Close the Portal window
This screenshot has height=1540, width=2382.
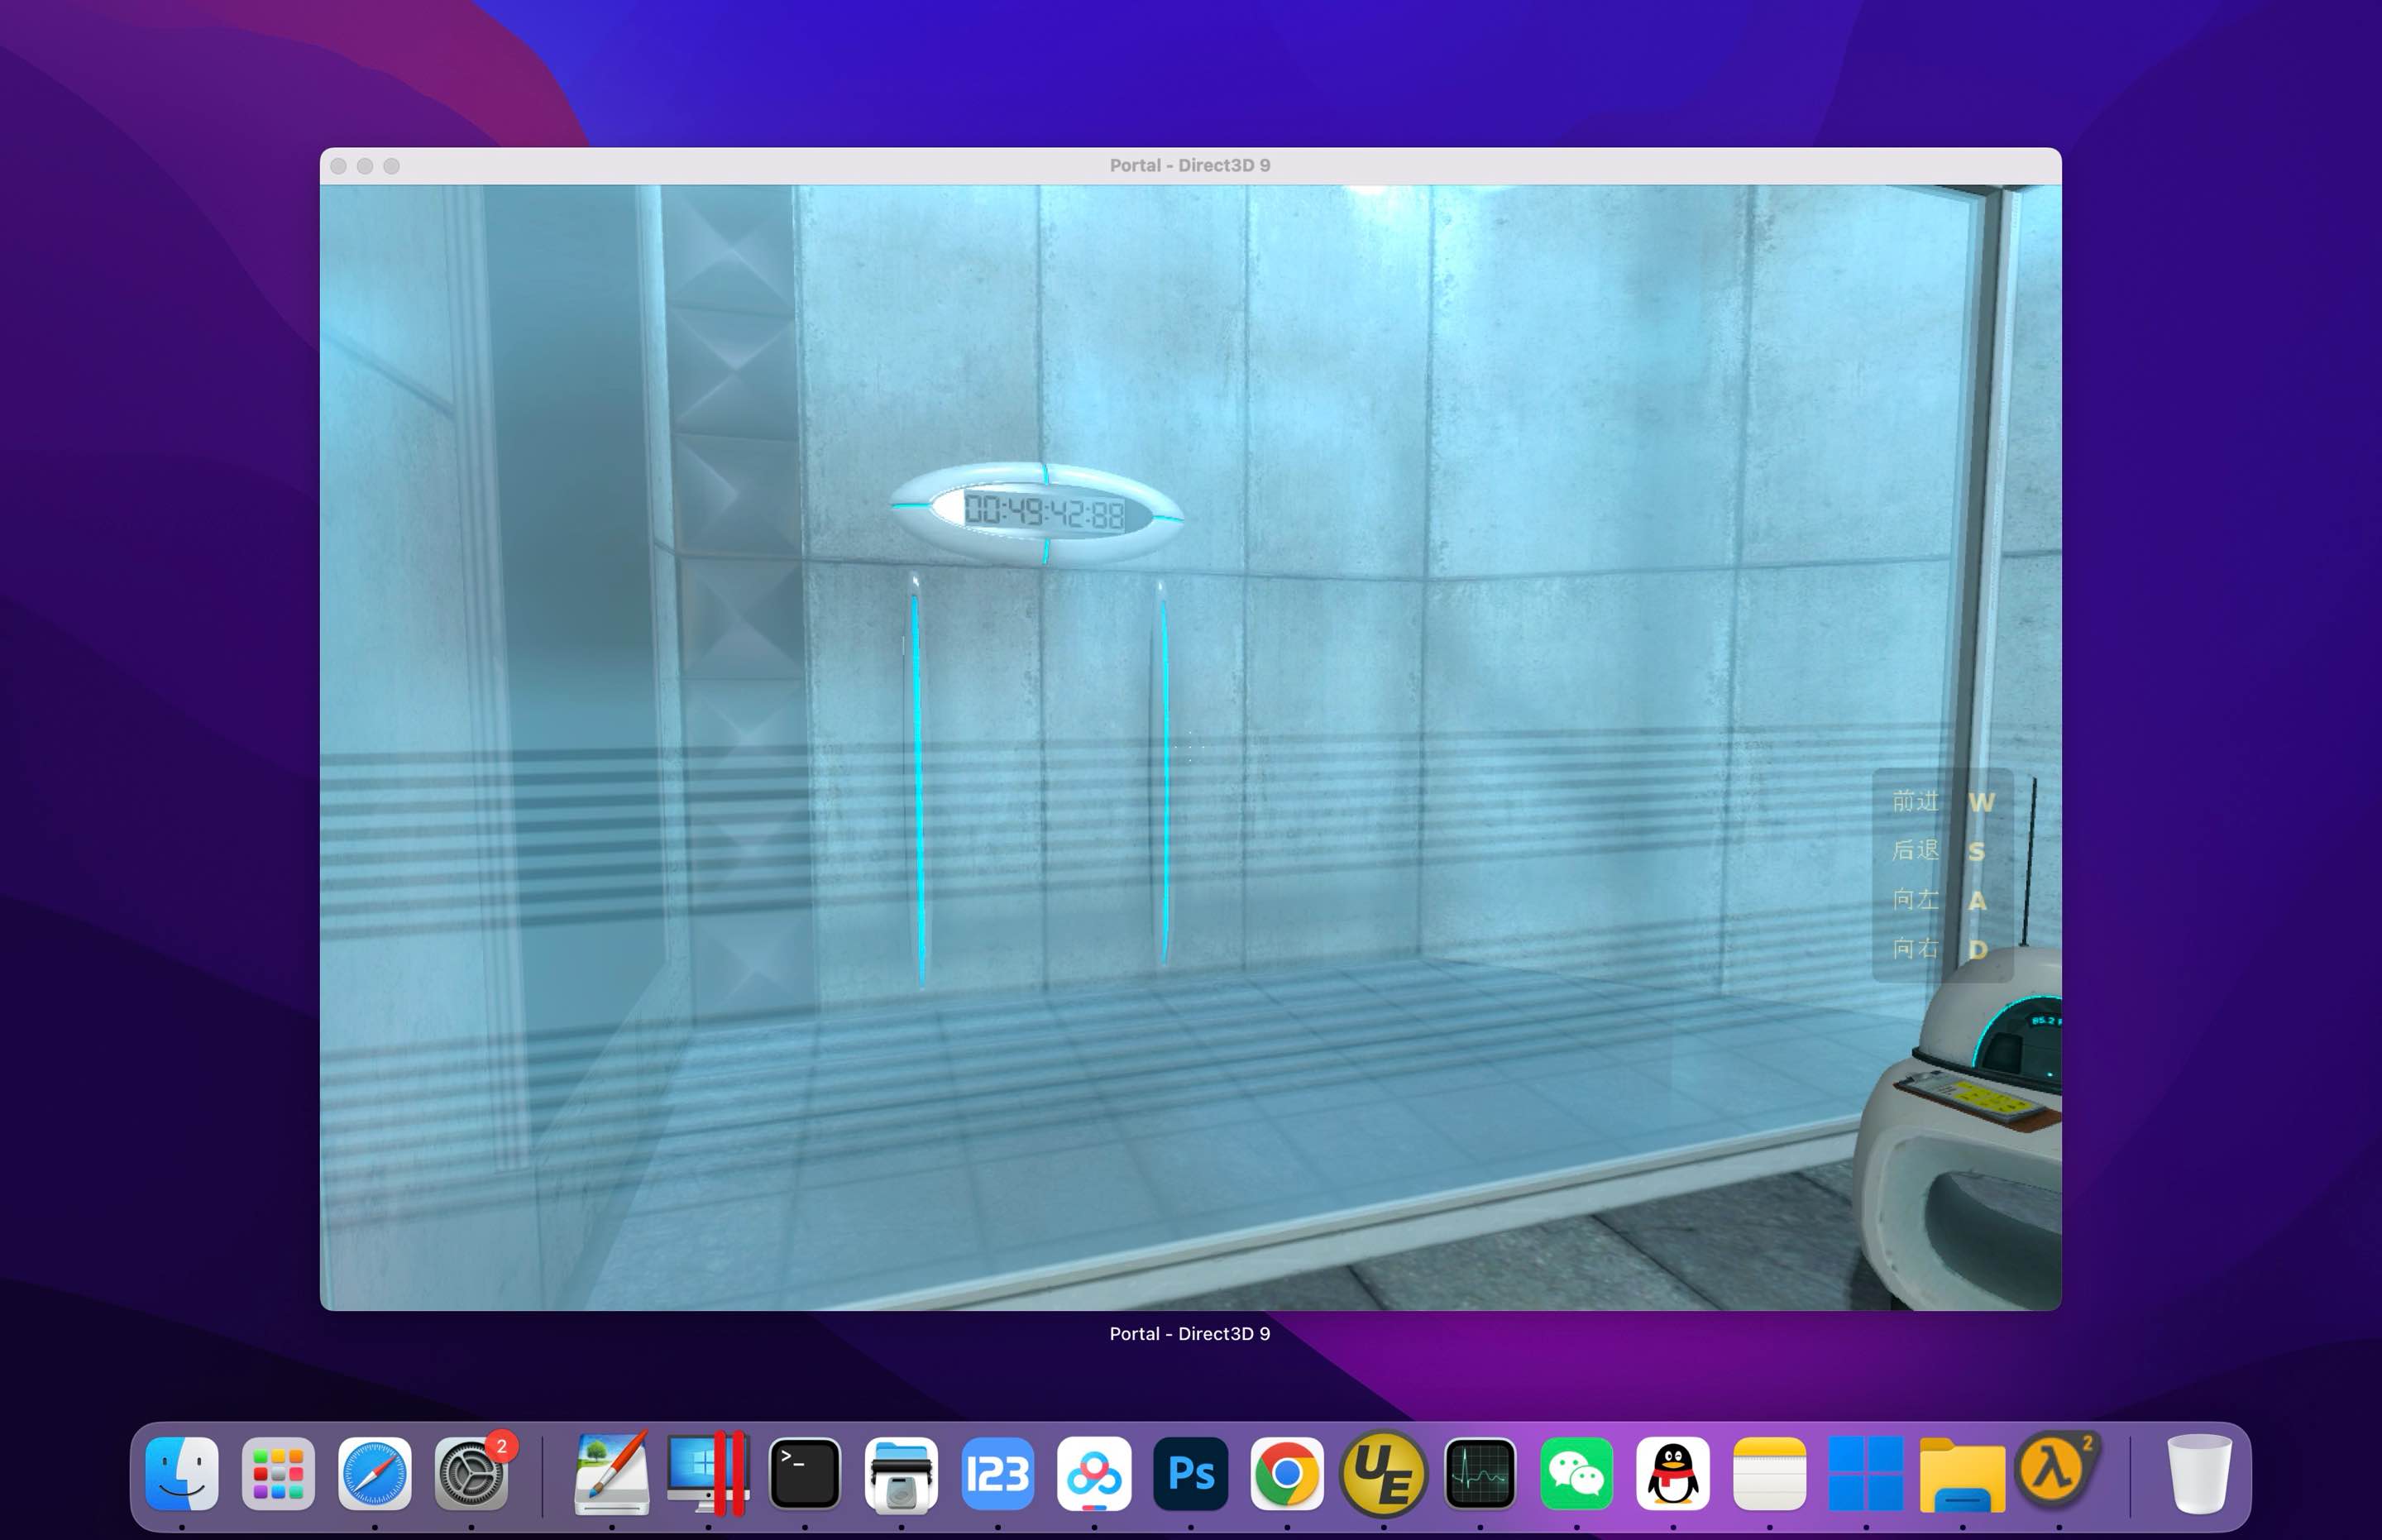[339, 166]
